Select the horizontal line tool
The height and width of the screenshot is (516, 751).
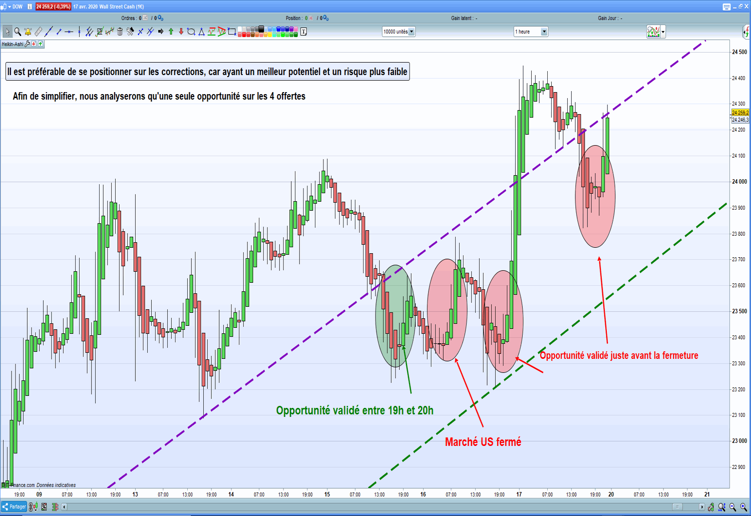pyautogui.click(x=69, y=32)
